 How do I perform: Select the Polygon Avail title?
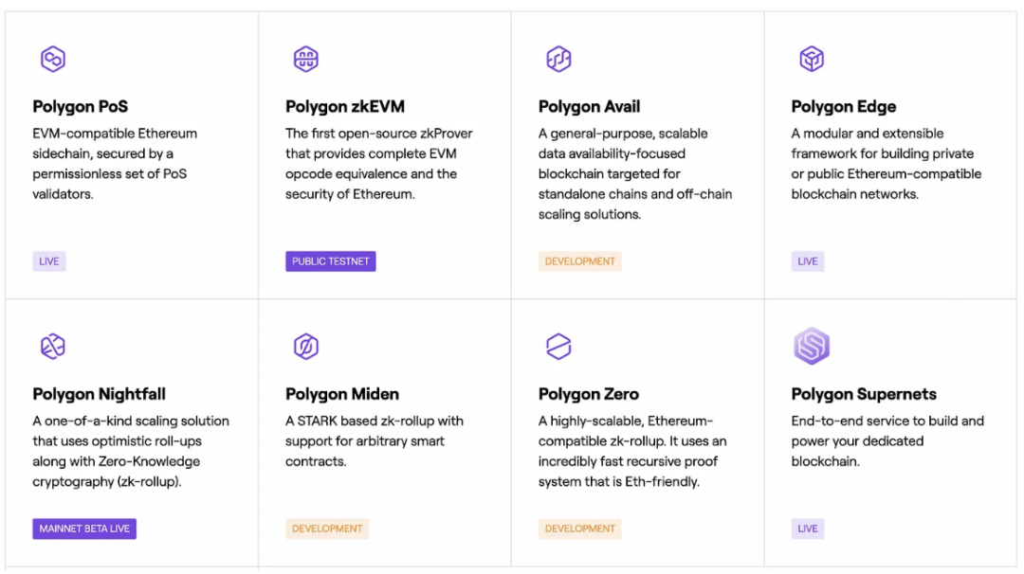coord(590,107)
